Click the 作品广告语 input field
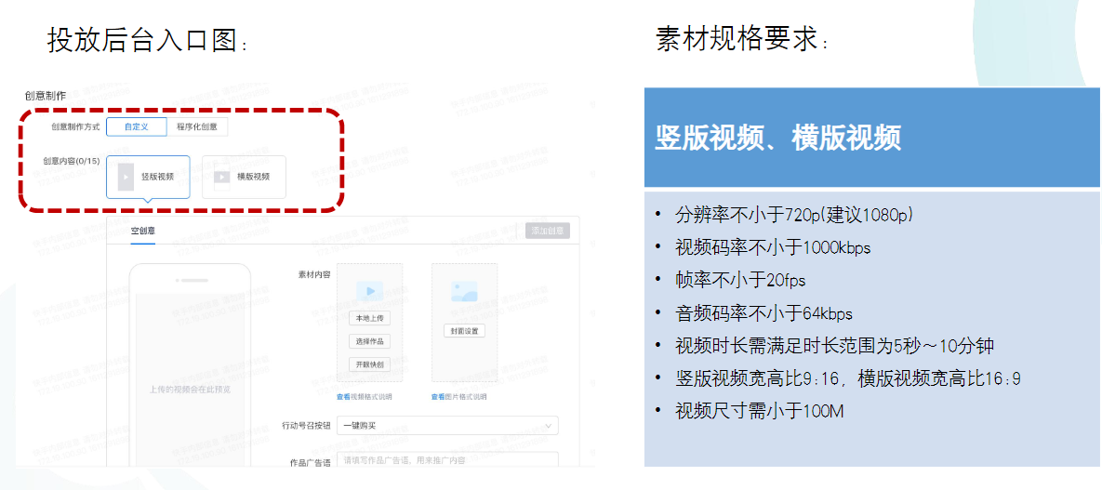This screenshot has height=490, width=1102. (447, 461)
